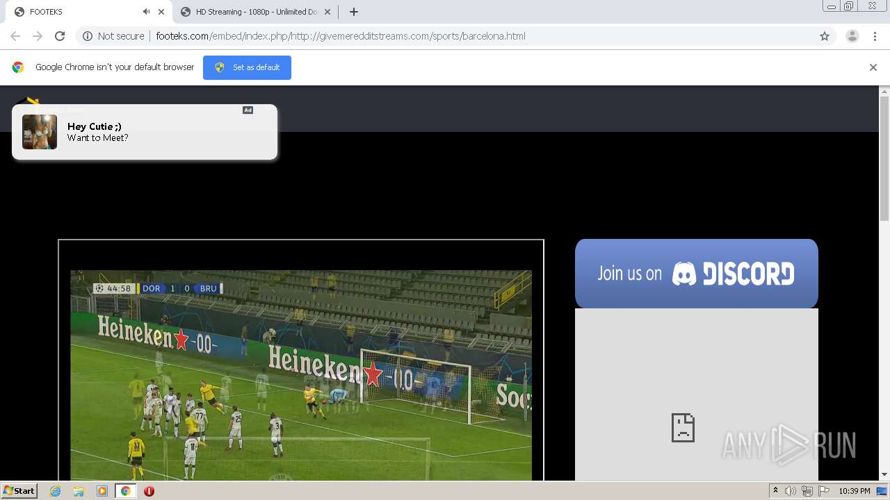Show hidden system tray icons
Image resolution: width=890 pixels, height=500 pixels.
pos(775,491)
